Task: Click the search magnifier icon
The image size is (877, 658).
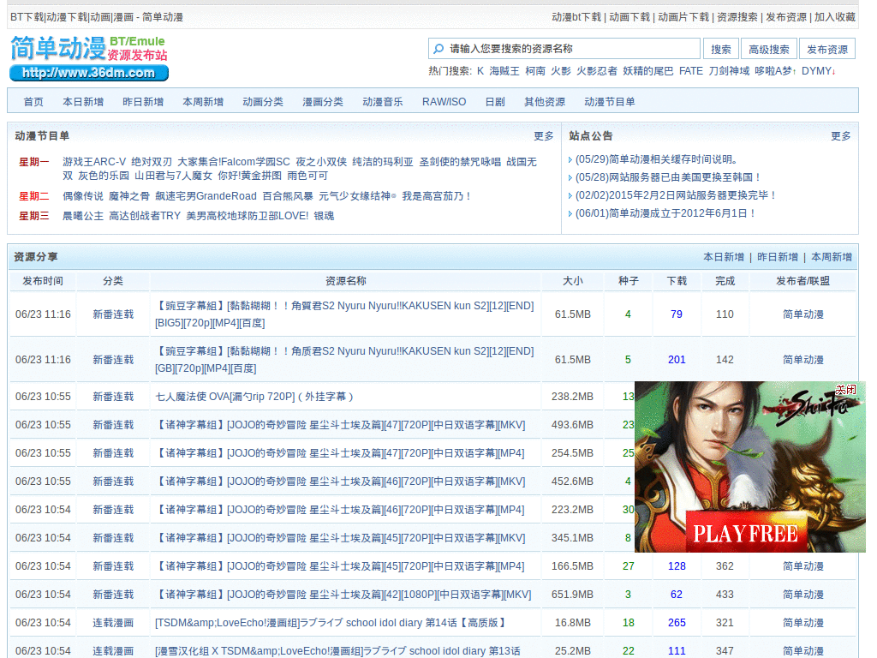Action: [x=439, y=49]
